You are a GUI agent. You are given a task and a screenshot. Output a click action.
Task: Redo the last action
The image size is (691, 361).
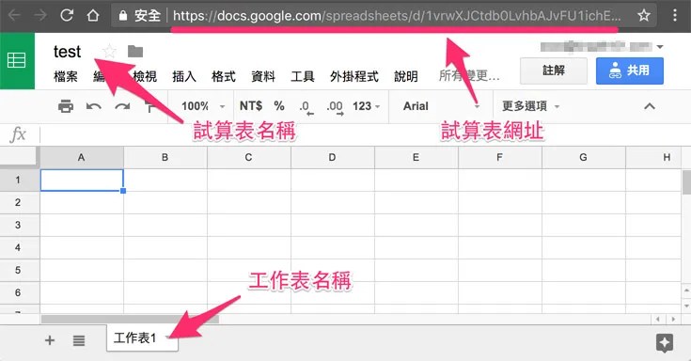pyautogui.click(x=122, y=106)
